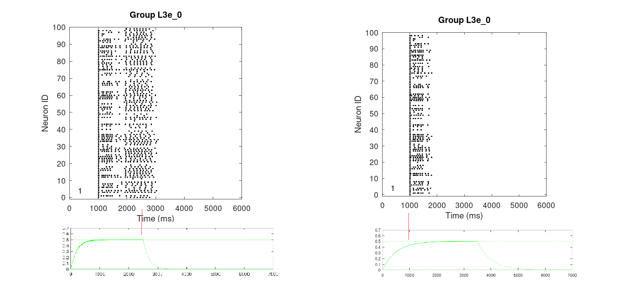628x306 pixels.
Task: Click the right raster y-axis tick "50"
Action: pyautogui.click(x=374, y=114)
